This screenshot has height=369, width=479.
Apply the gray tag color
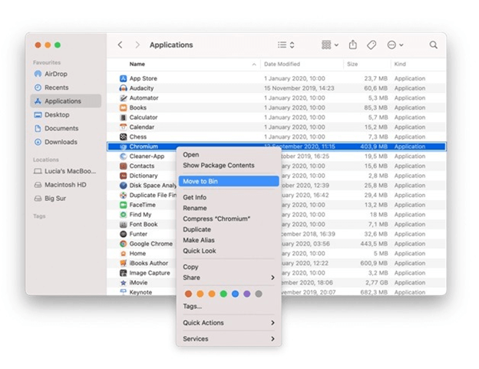[259, 294]
